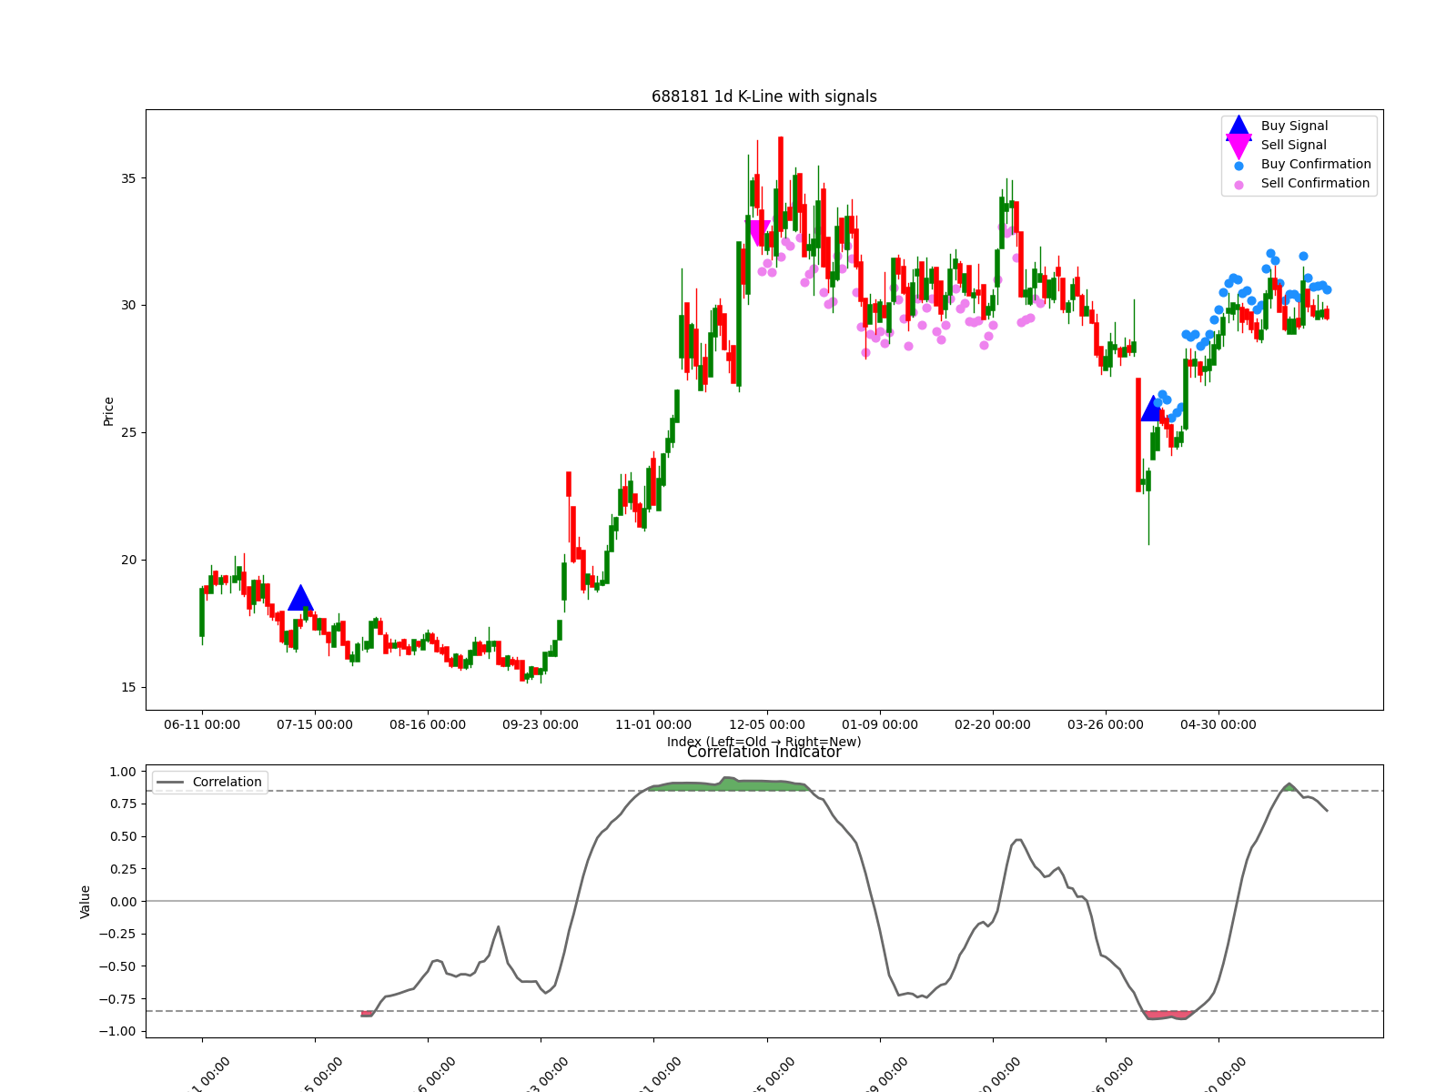Click the red shaded region below −0.85 near April
Viewport: 1456px width, 1092px height.
(x=1168, y=1015)
